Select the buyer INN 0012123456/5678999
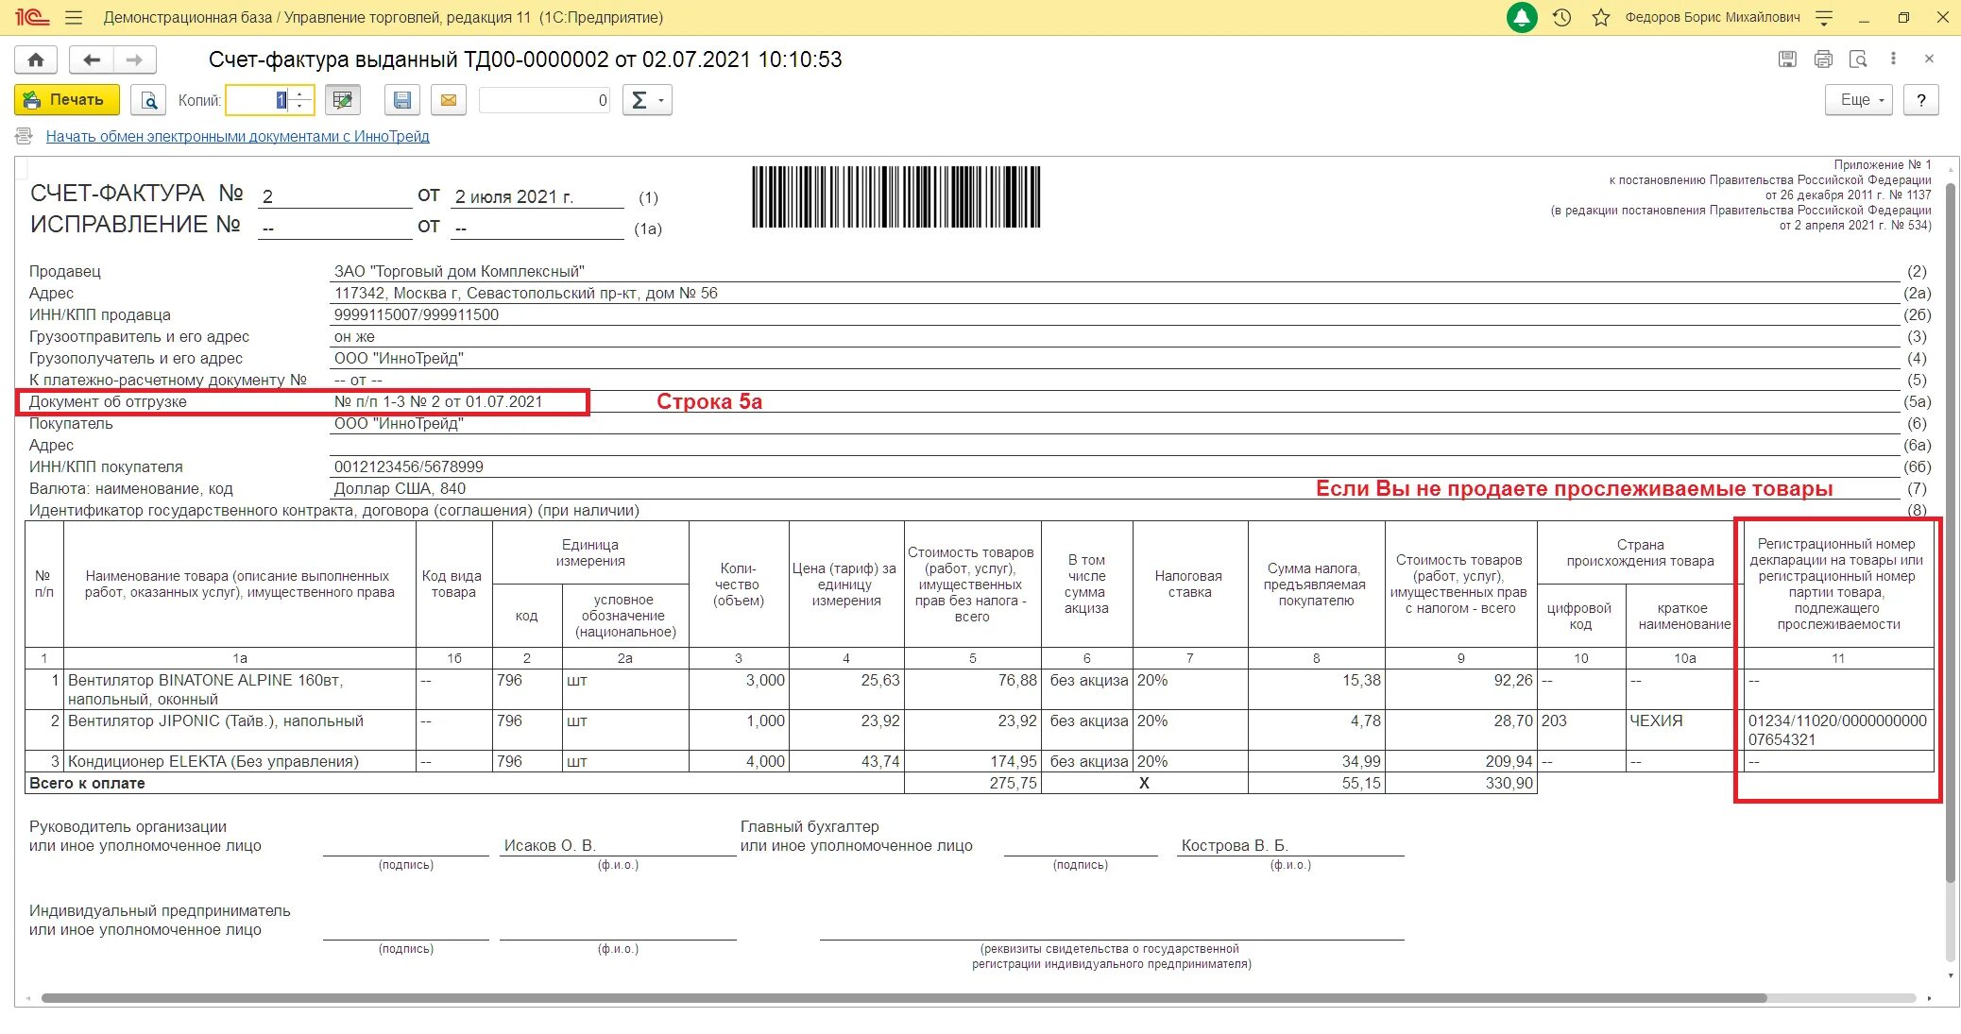1961x1034 pixels. click(408, 467)
